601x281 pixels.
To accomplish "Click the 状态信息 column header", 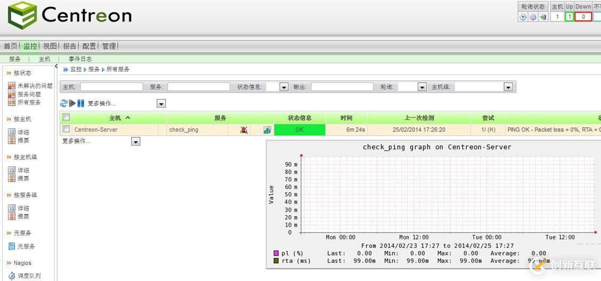I will coord(300,118).
